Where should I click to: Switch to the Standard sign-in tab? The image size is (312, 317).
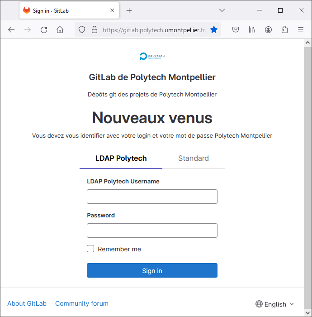(x=194, y=158)
